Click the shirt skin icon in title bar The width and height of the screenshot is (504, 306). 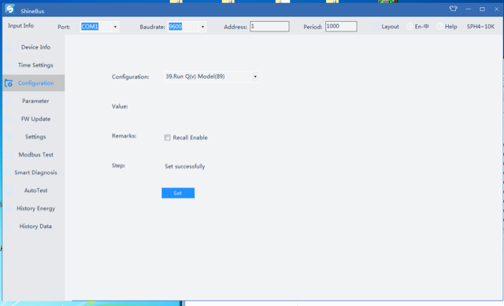click(x=454, y=9)
